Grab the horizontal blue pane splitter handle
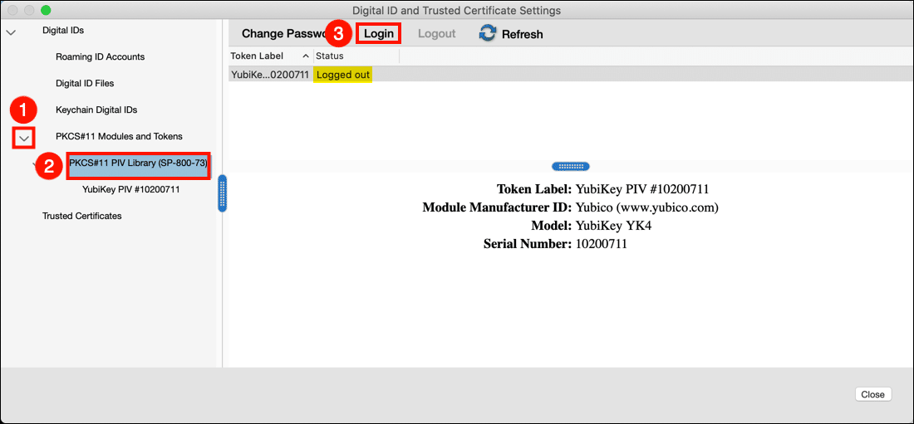Viewport: 914px width, 424px height. coord(570,167)
